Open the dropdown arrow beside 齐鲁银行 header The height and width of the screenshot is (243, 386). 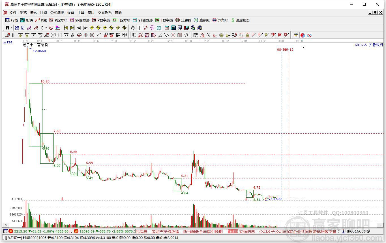[303, 47]
